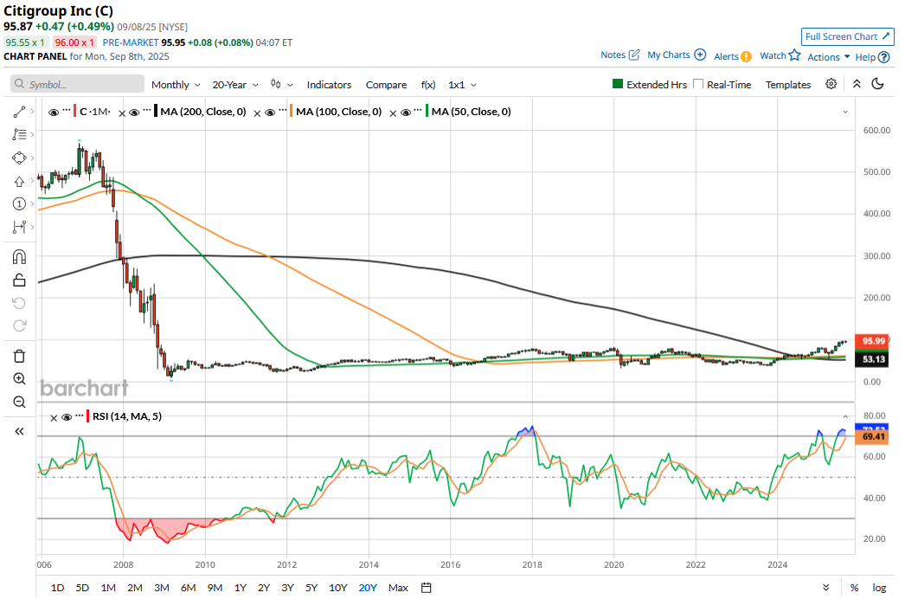Expand the bottom double-chevron panel

(x=826, y=588)
